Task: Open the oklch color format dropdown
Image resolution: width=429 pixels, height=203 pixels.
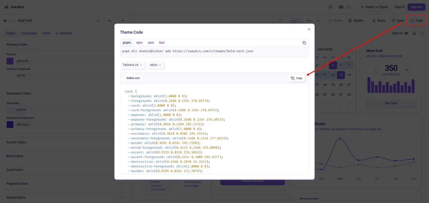Action: point(156,65)
